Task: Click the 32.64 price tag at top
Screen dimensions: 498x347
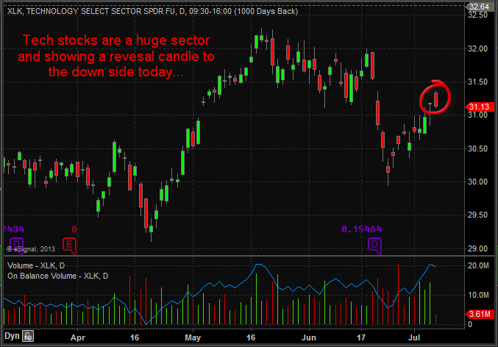Action: point(480,7)
